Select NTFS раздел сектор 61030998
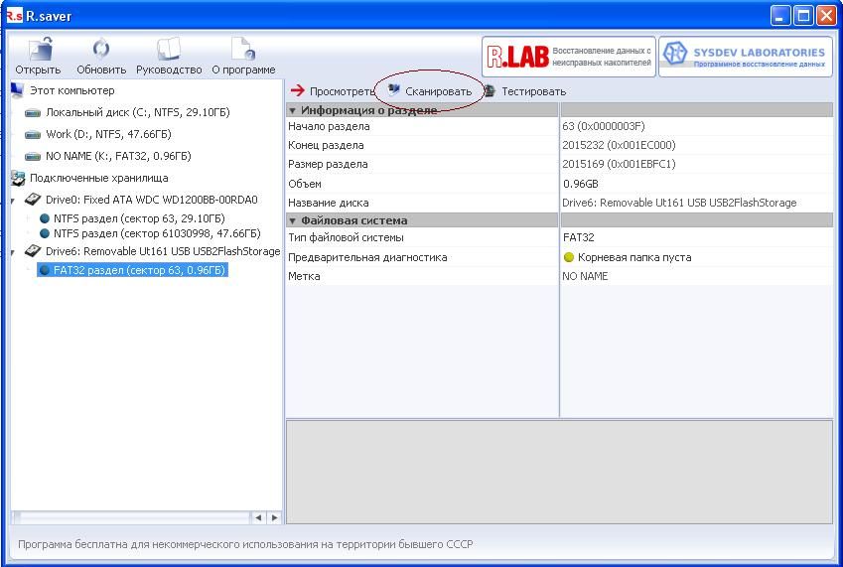Image resolution: width=843 pixels, height=567 pixels. point(156,233)
